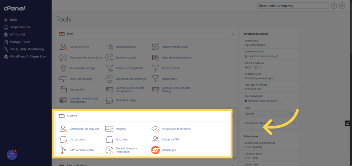Open the Privacidade do diretório eye icon
352x166 pixels.
click(x=155, y=129)
